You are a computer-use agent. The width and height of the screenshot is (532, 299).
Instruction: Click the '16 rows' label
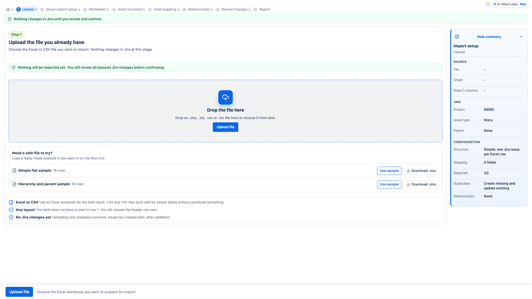59,171
